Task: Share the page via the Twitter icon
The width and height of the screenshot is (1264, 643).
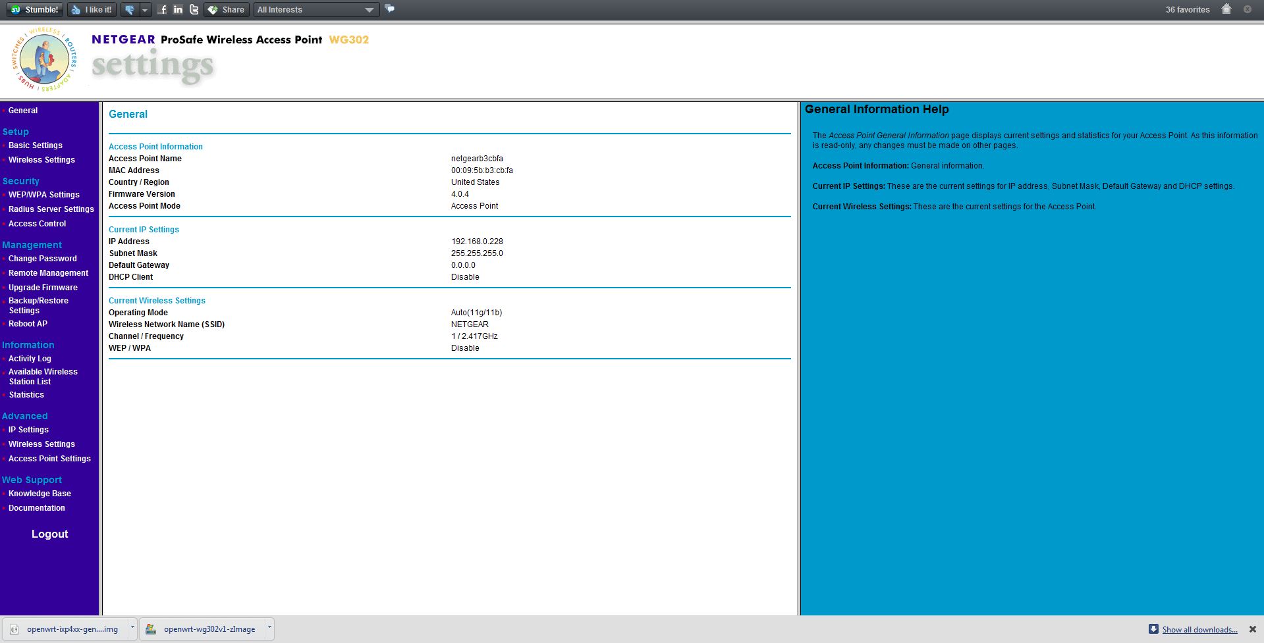Action: pyautogui.click(x=194, y=9)
